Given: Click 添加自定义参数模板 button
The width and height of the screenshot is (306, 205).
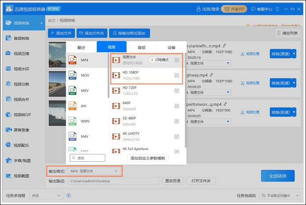Looking at the screenshot, I should 148,158.
